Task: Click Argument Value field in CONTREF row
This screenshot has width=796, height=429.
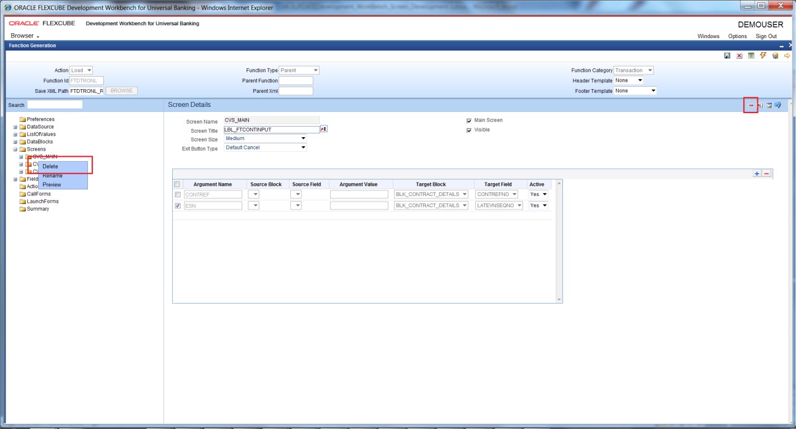Action: click(x=359, y=194)
